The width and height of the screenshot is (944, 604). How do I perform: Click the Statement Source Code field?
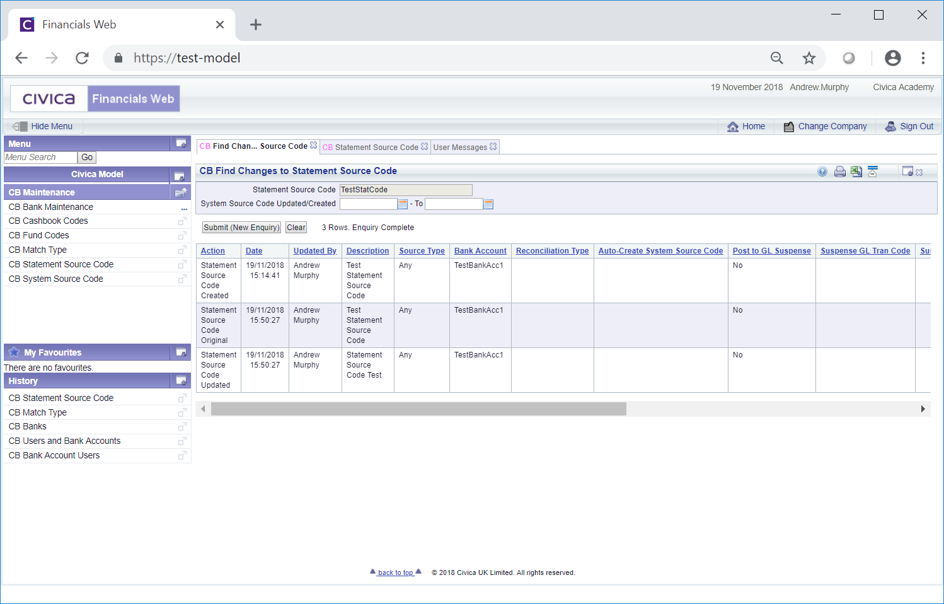406,190
